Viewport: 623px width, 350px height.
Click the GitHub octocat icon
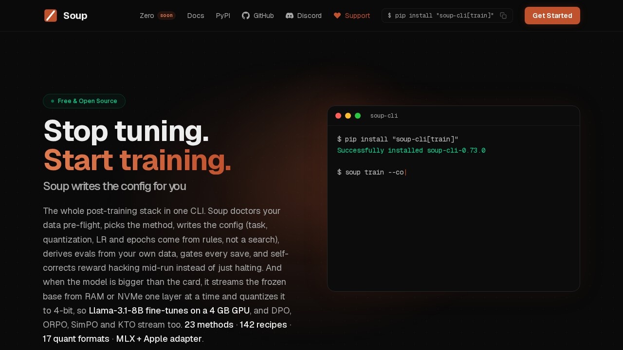(x=246, y=16)
